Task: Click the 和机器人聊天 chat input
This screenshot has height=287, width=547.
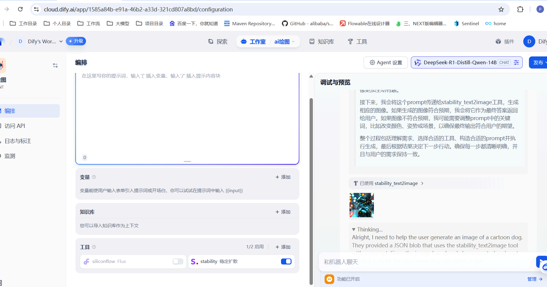Action: (x=427, y=262)
